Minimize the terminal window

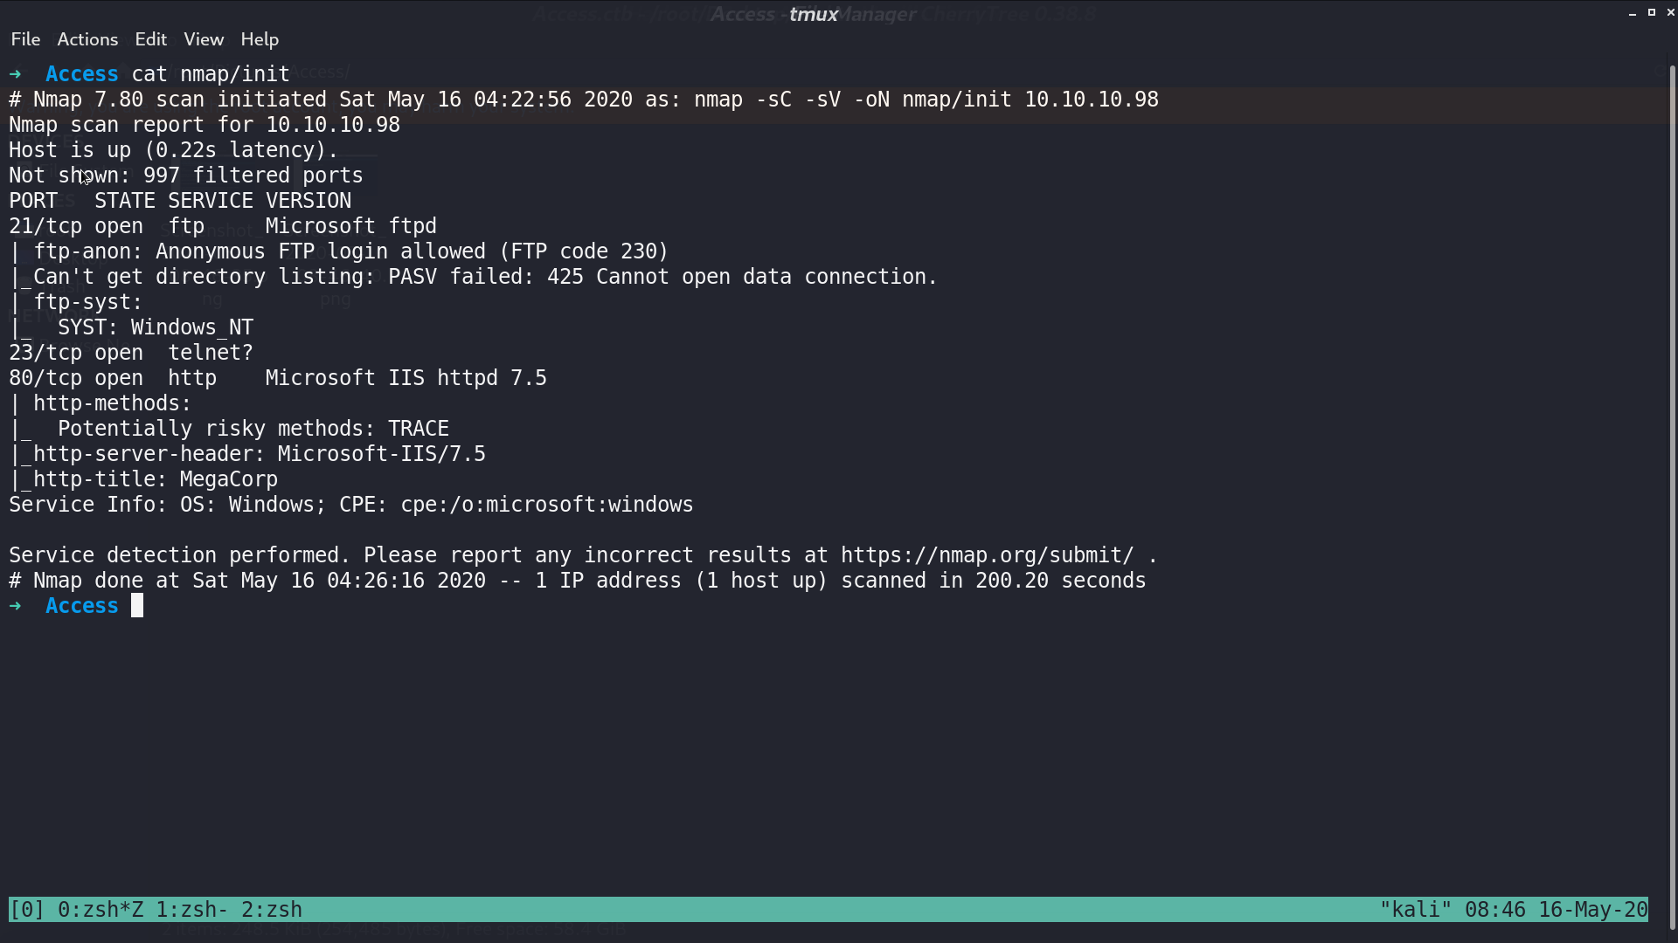coord(1633,13)
